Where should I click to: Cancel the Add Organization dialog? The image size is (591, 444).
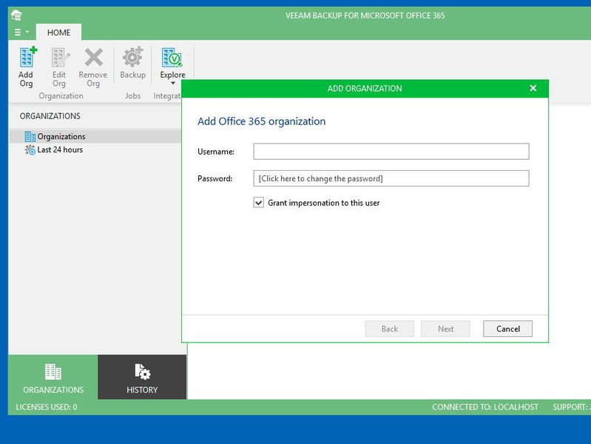[507, 329]
